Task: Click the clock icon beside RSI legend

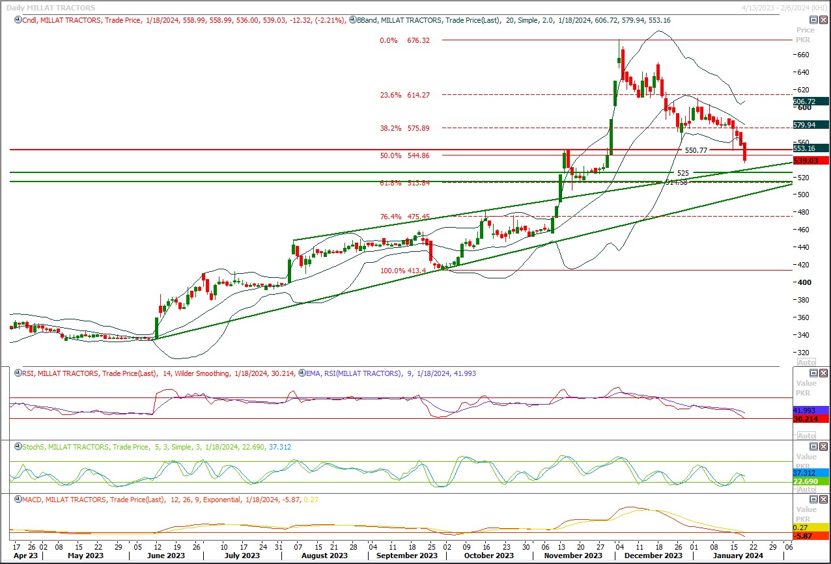Action: coord(18,373)
